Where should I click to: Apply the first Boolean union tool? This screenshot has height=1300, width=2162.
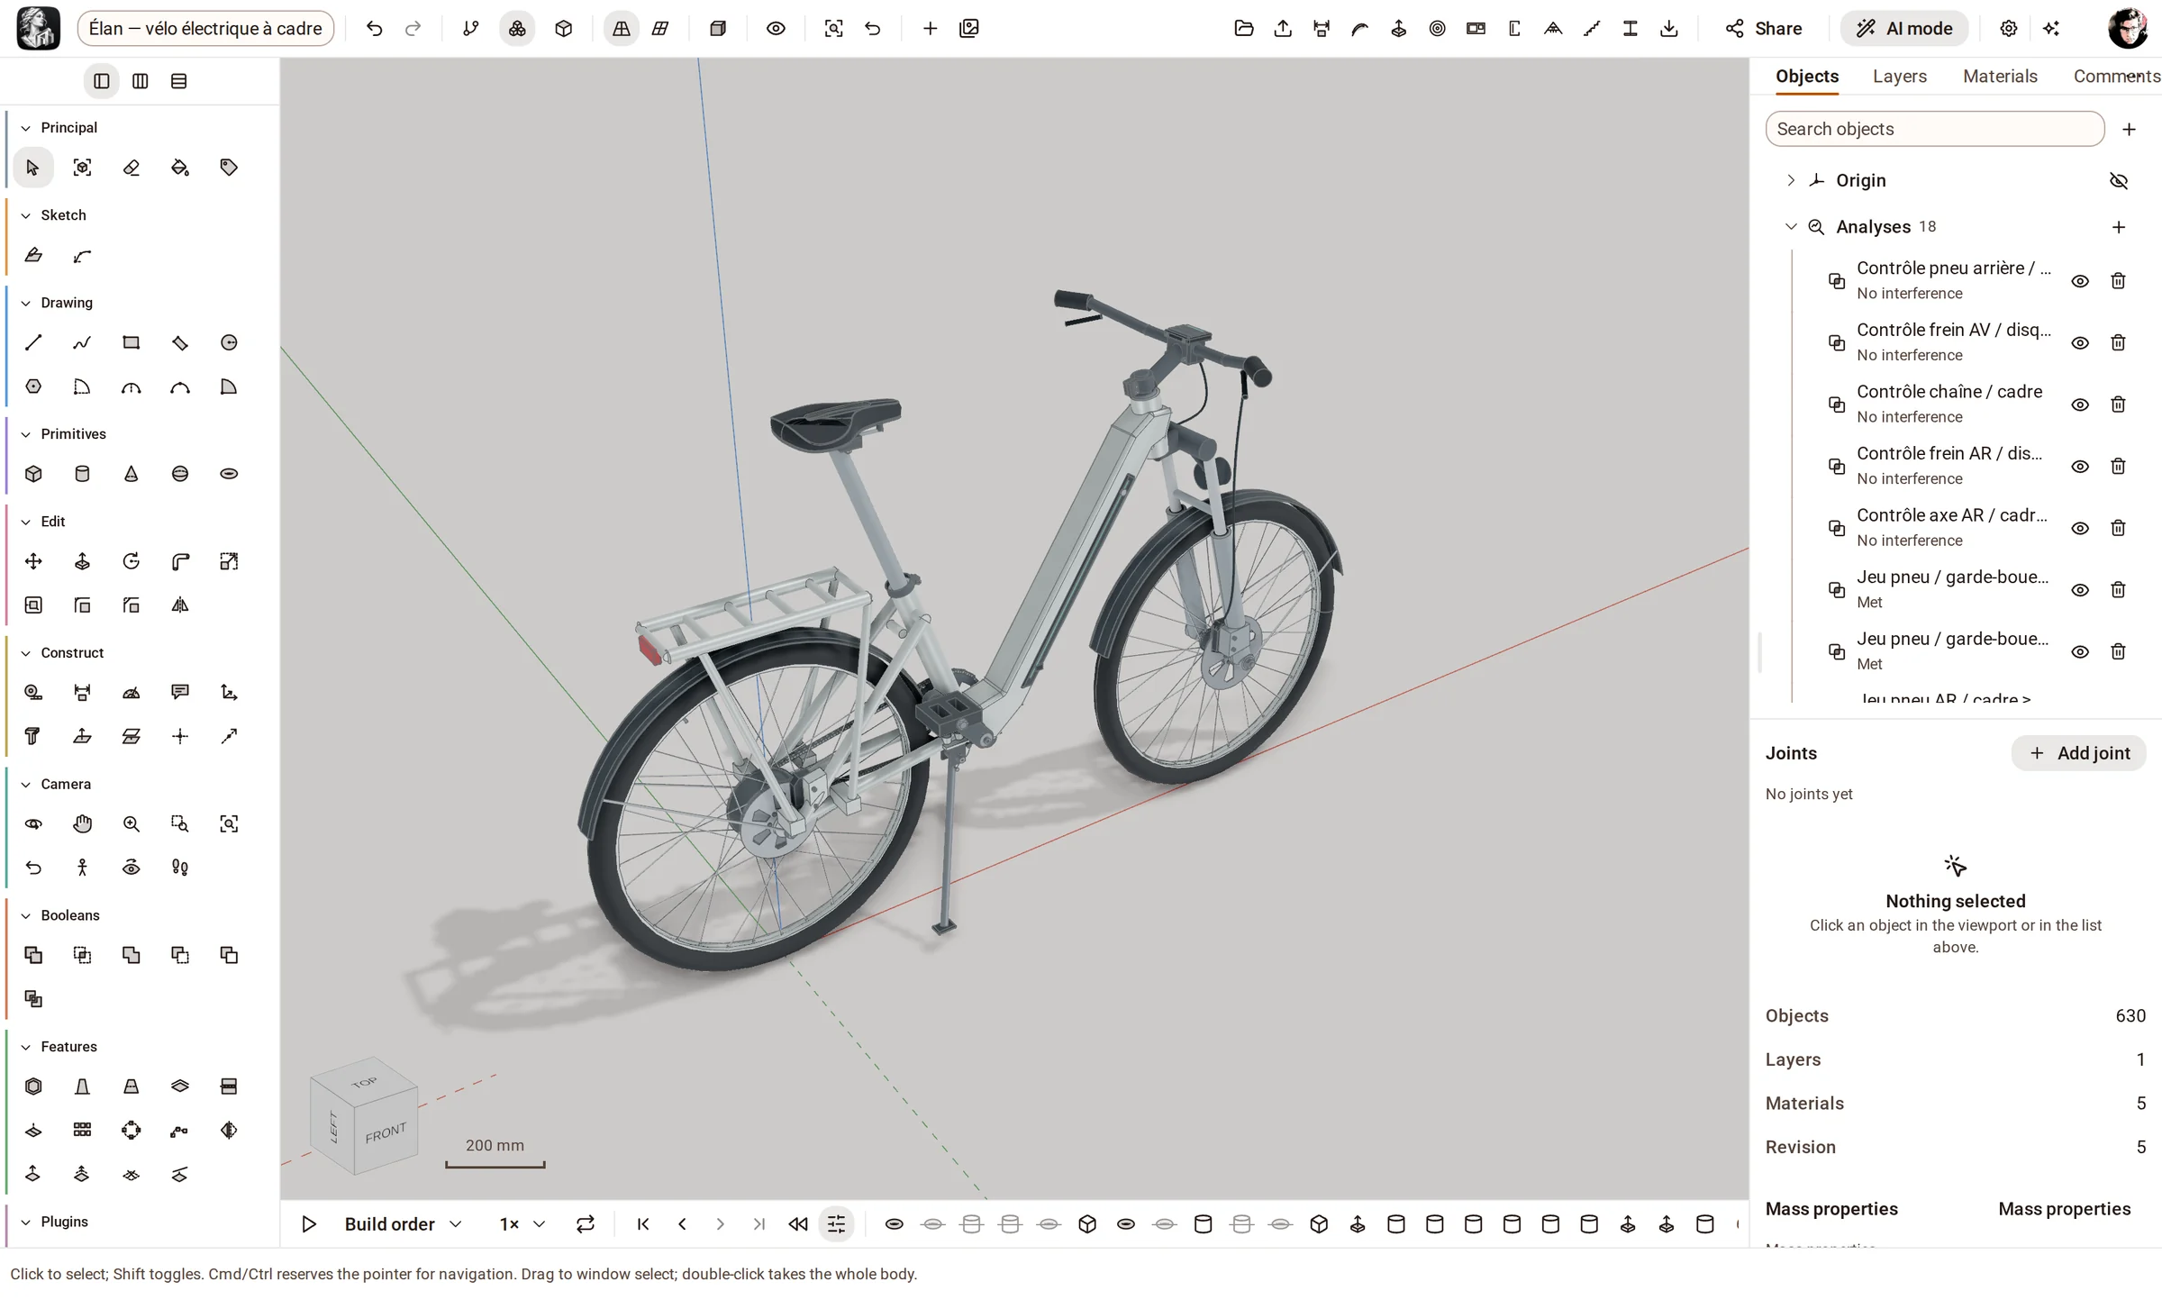(33, 955)
